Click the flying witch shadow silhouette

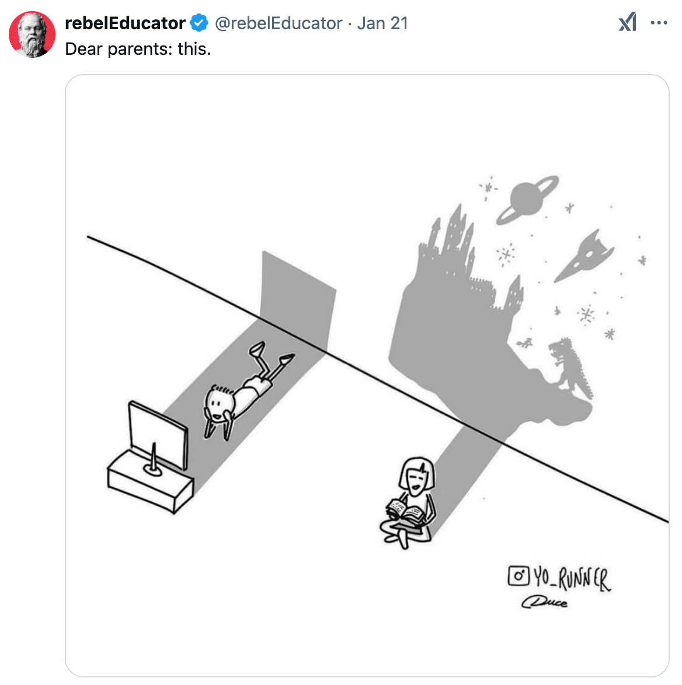click(525, 343)
